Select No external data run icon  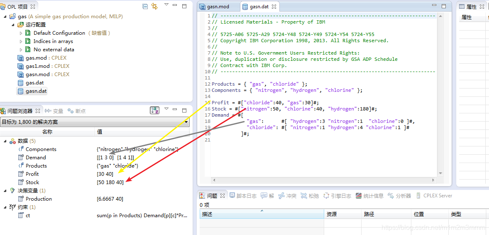[28, 49]
